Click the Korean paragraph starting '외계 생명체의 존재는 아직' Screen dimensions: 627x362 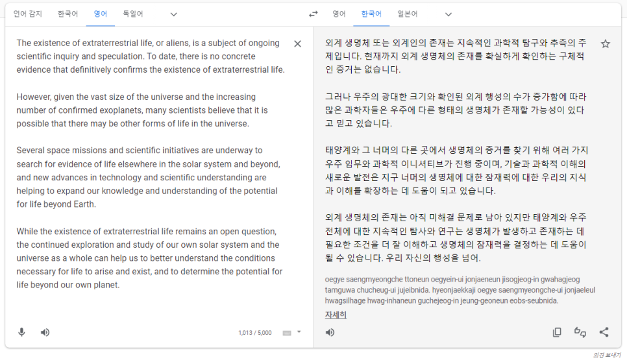pos(456,237)
